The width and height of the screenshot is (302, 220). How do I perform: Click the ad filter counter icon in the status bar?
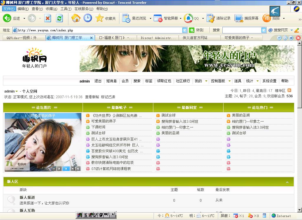pos(250,216)
